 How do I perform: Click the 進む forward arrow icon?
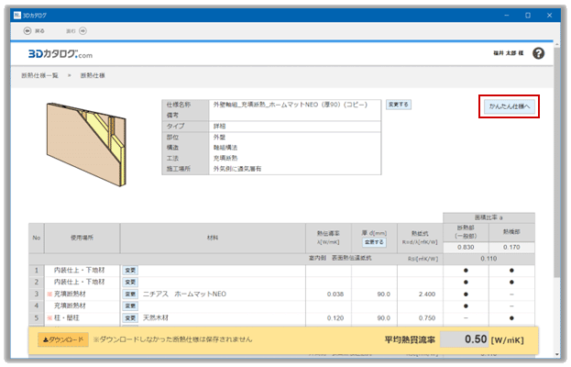[x=82, y=30]
